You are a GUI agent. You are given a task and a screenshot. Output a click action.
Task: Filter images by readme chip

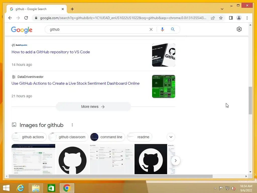tap(140, 137)
